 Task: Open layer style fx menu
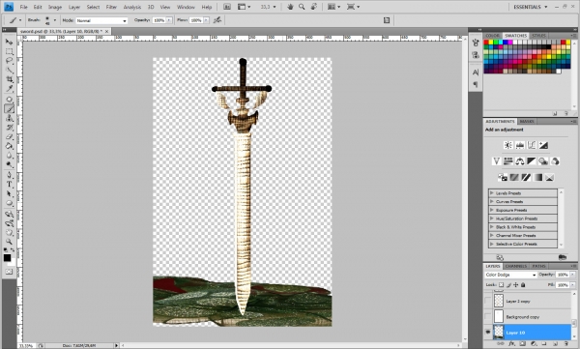[x=511, y=344]
